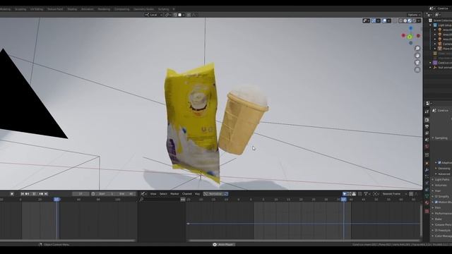Toggle viewport gizmos display
This screenshot has height=254, width=452.
pos(374,20)
